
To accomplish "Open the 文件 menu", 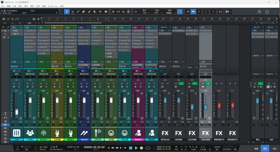I will pyautogui.click(x=3, y=6).
